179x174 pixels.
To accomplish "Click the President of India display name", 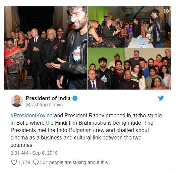I will click(x=48, y=98).
